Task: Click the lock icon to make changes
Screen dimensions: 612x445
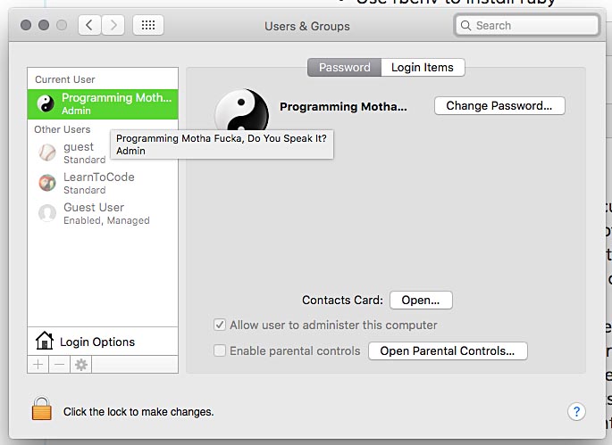Action: click(x=42, y=409)
